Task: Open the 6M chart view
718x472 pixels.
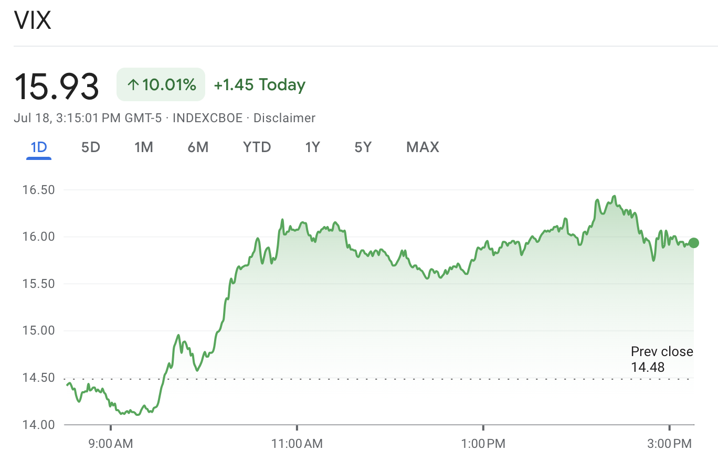Action: tap(198, 147)
